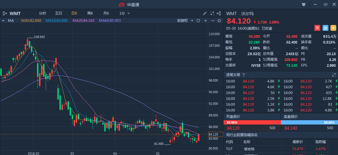Open chart settings gear icon
Viewport: 338px width, 155px height.
point(219,21)
